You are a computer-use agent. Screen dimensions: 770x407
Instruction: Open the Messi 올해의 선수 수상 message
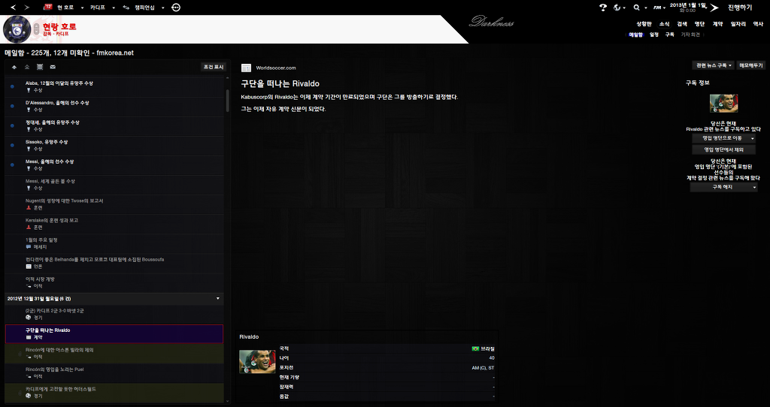point(114,165)
